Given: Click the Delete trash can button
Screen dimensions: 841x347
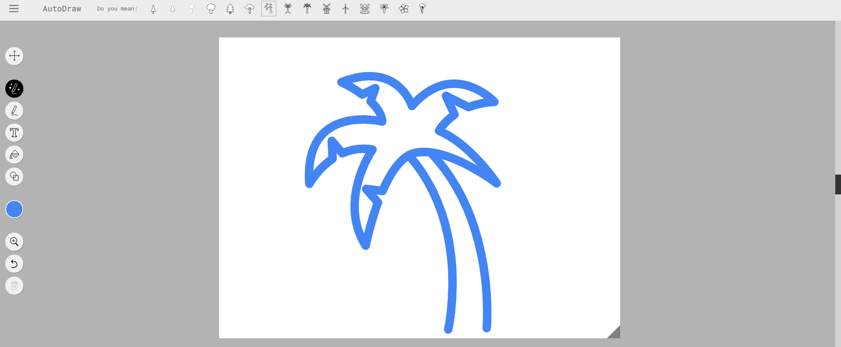Looking at the screenshot, I should tap(14, 286).
